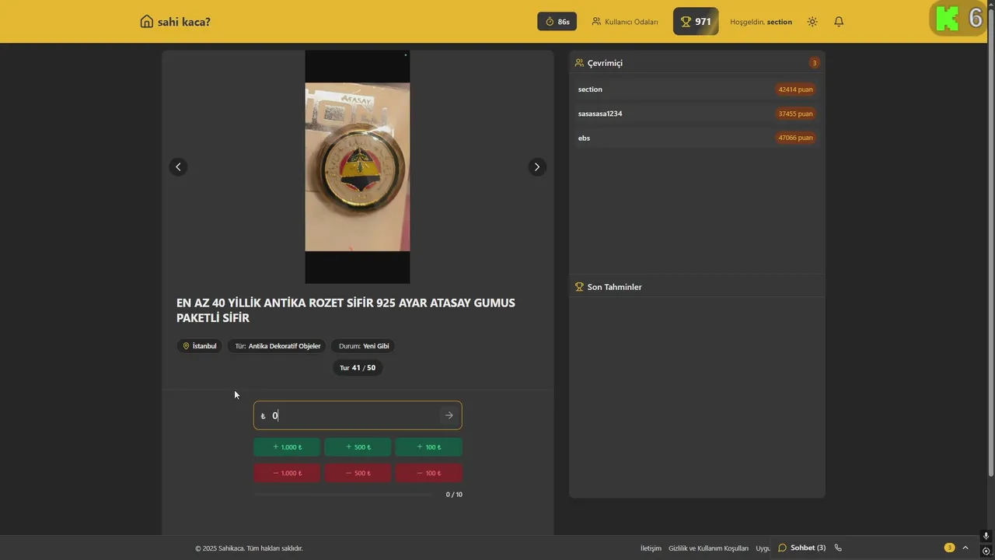Click the Son Tahminler header
The height and width of the screenshot is (560, 995).
[608, 287]
